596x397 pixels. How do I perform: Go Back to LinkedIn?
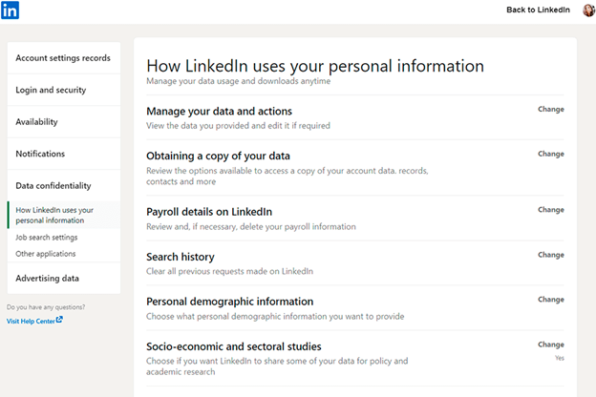pyautogui.click(x=540, y=10)
